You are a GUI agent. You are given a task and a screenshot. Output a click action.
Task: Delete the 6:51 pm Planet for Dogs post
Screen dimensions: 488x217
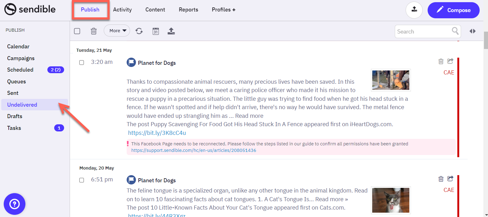[x=441, y=179]
